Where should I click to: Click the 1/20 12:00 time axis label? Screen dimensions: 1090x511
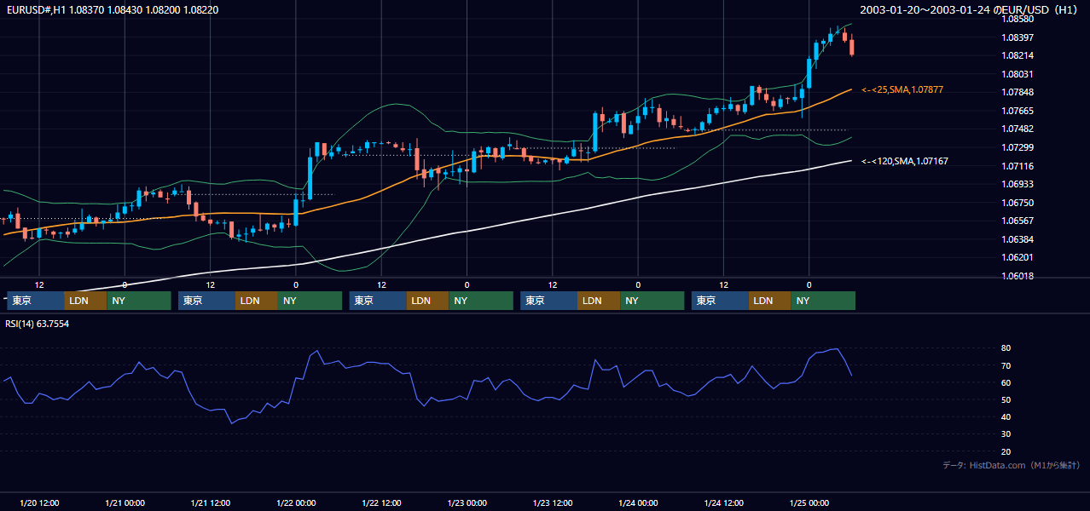pos(39,502)
